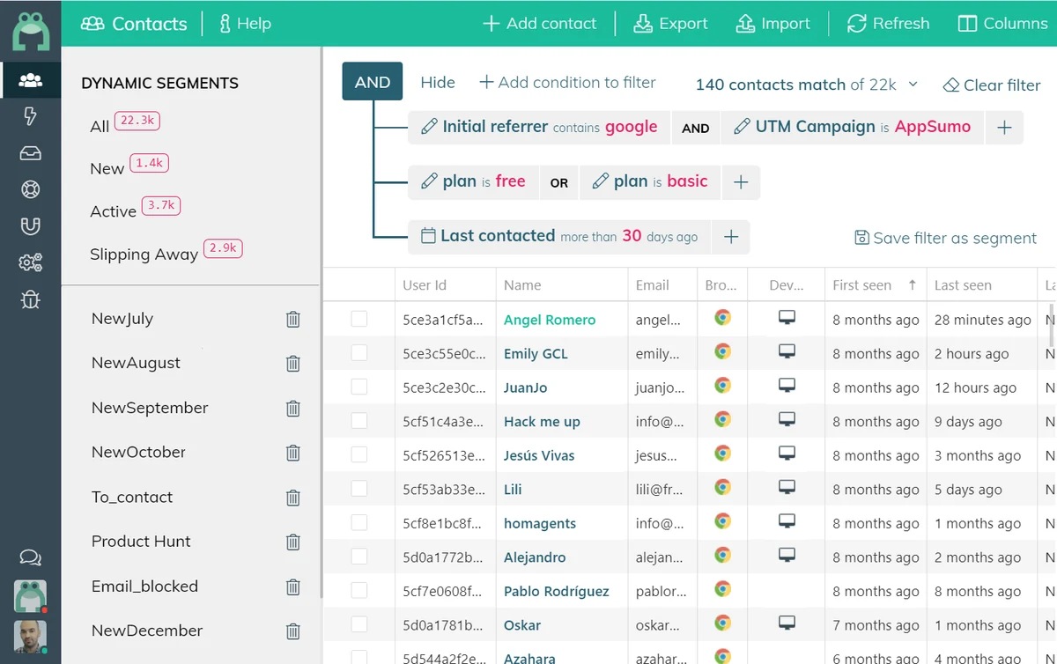
Task: Add a condition after UTM Campaign plus
Action: pos(1004,128)
